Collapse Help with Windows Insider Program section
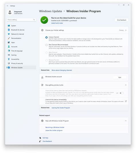Image resolution: width=136 pixels, height=153 pixels. [126, 121]
